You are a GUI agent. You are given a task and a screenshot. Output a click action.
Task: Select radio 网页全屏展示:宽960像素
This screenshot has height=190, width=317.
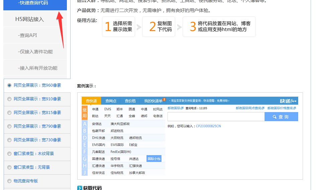coord(9,85)
